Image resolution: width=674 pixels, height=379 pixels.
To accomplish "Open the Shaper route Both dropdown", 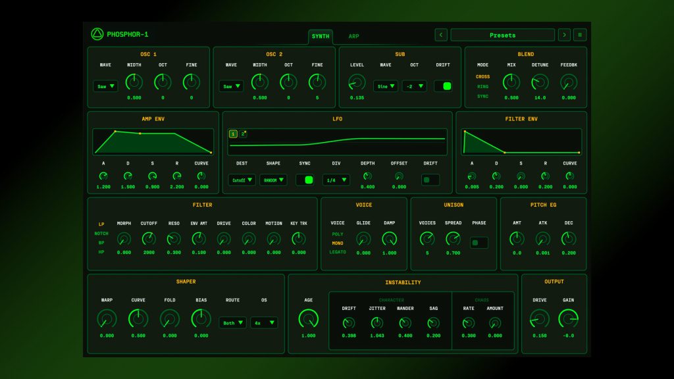I will 232,322.
